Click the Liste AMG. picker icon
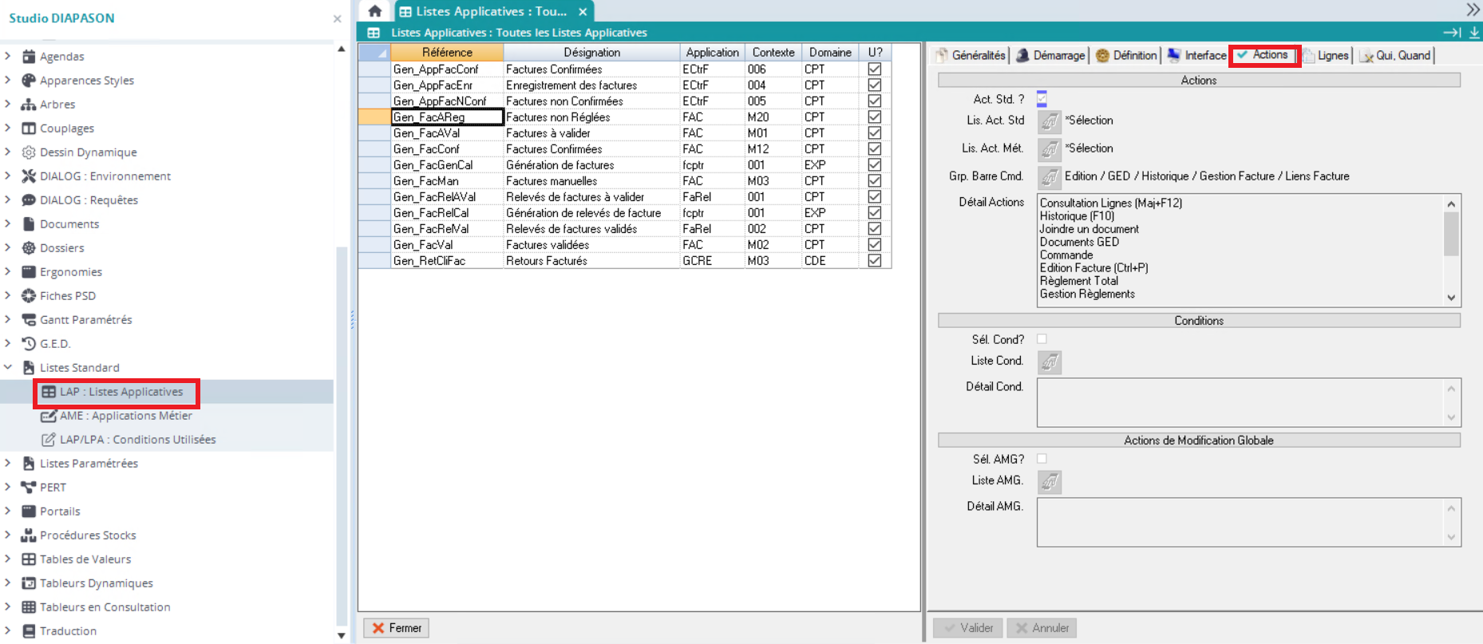1483x644 pixels. (1049, 481)
